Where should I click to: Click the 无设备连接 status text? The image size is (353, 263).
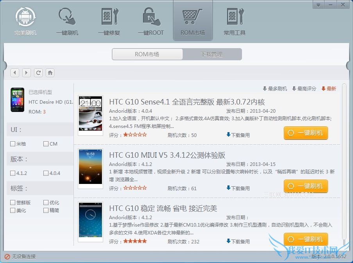click(23, 256)
